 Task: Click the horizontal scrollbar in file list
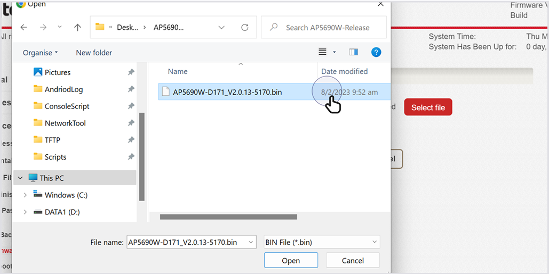(x=228, y=217)
